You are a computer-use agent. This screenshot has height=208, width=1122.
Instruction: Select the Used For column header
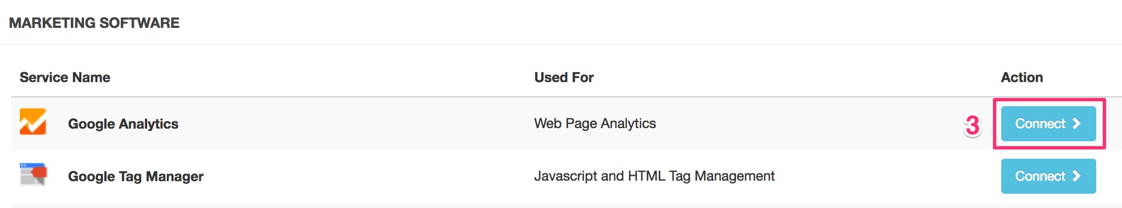564,78
